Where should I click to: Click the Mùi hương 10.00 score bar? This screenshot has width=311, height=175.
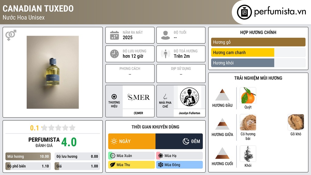pyautogui.click(x=28, y=156)
